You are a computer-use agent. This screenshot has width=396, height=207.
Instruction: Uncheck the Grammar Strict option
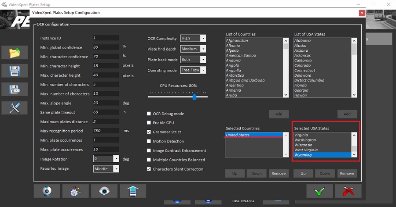[149, 132]
